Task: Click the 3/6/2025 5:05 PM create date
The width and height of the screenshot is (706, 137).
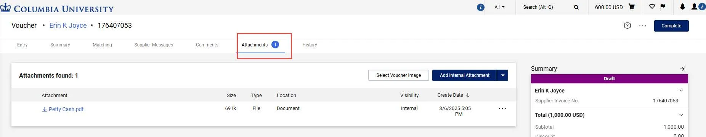Action: [455, 111]
